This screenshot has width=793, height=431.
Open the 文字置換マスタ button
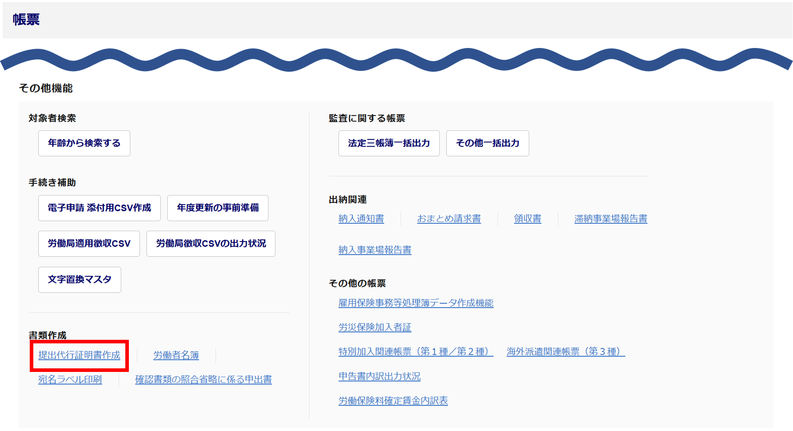click(79, 280)
